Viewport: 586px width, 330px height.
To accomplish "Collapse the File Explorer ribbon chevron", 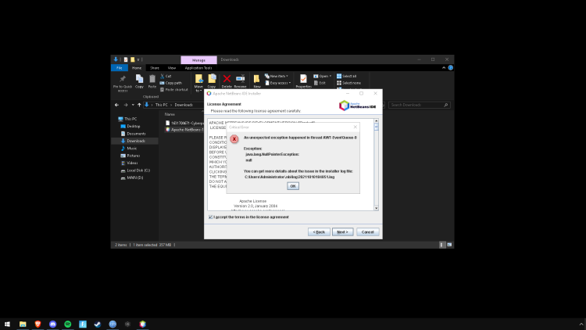I will tap(444, 68).
